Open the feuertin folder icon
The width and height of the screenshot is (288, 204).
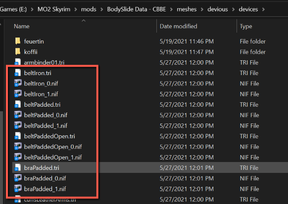click(x=18, y=41)
